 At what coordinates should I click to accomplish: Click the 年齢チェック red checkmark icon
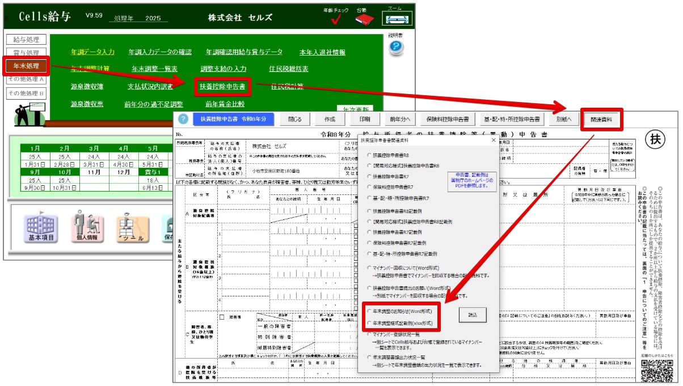pos(336,20)
